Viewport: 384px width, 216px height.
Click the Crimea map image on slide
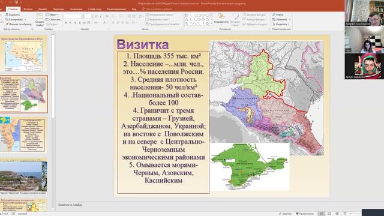point(250,167)
